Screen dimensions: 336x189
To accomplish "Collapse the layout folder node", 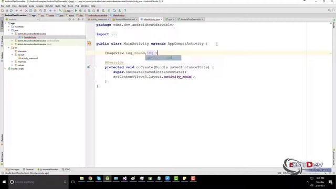I will click(x=12, y=55).
